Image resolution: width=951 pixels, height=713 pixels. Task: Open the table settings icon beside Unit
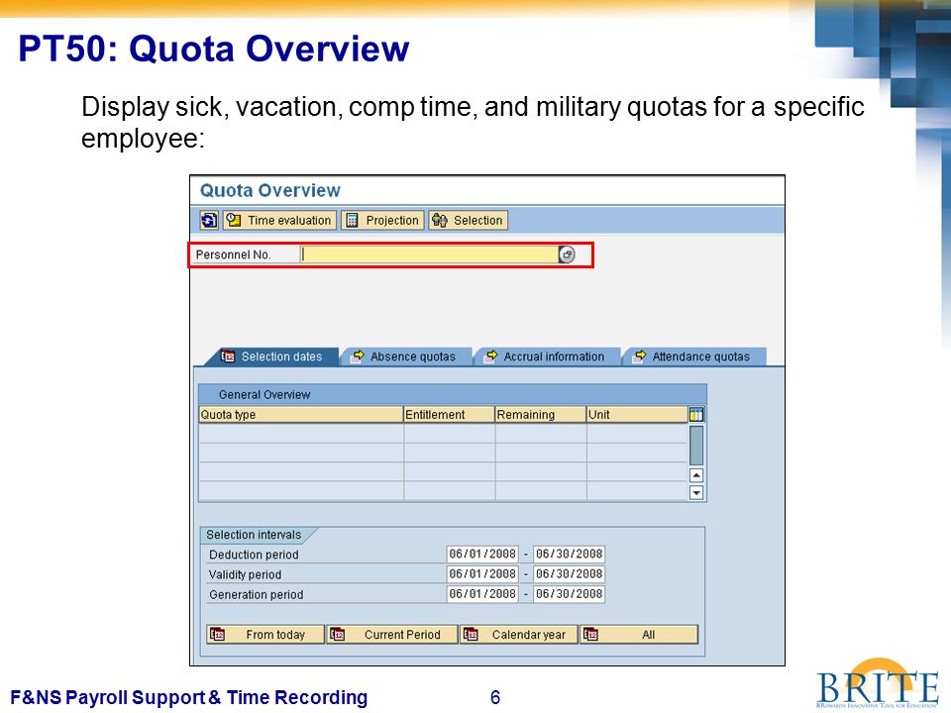(x=696, y=415)
